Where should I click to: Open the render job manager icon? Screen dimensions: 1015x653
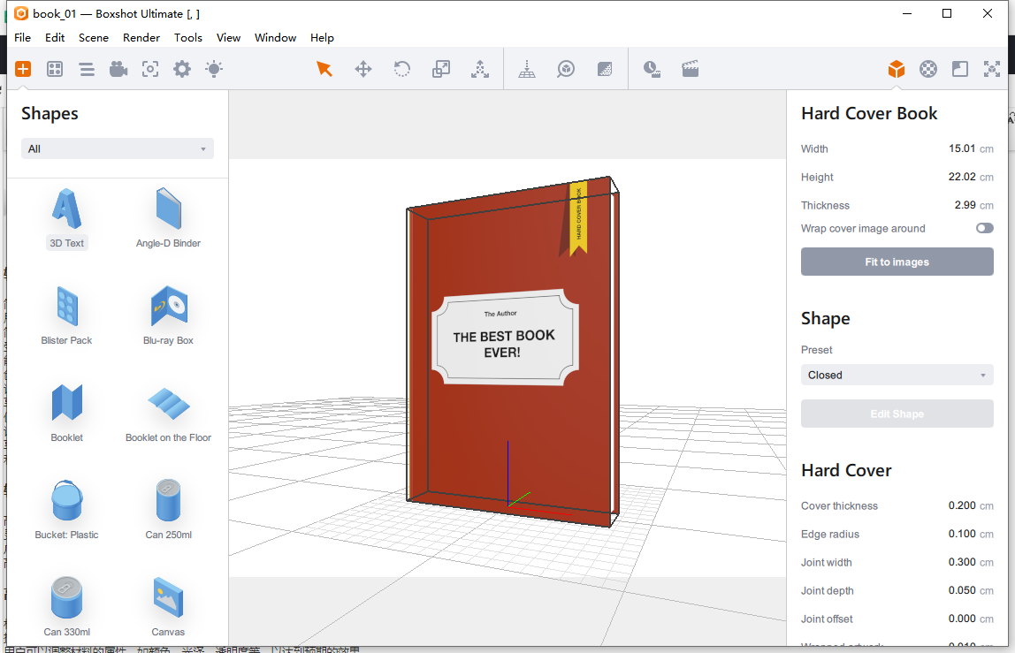[x=652, y=69]
